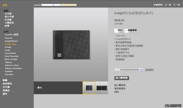Viewport: 183px width, 108px height.
Task: Select the open wallet thumbnail
Action: click(102, 88)
